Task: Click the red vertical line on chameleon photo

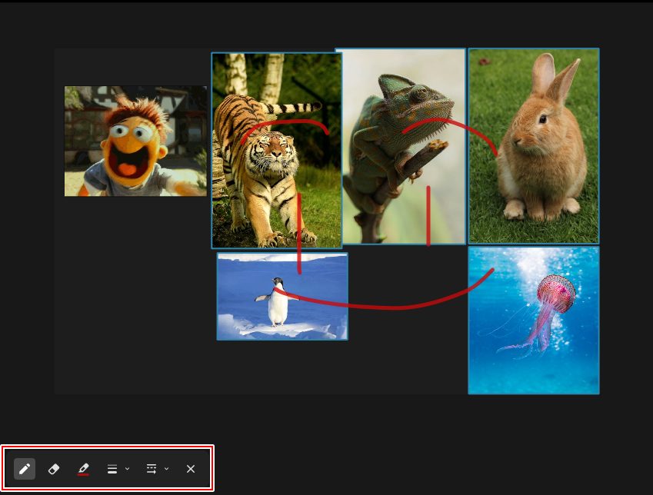Action: coord(428,215)
